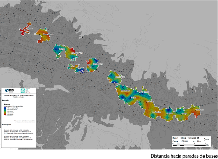Viewport: 218px width, 159px height.
Task: Select the La Carolina zone label
Action: coord(156,112)
